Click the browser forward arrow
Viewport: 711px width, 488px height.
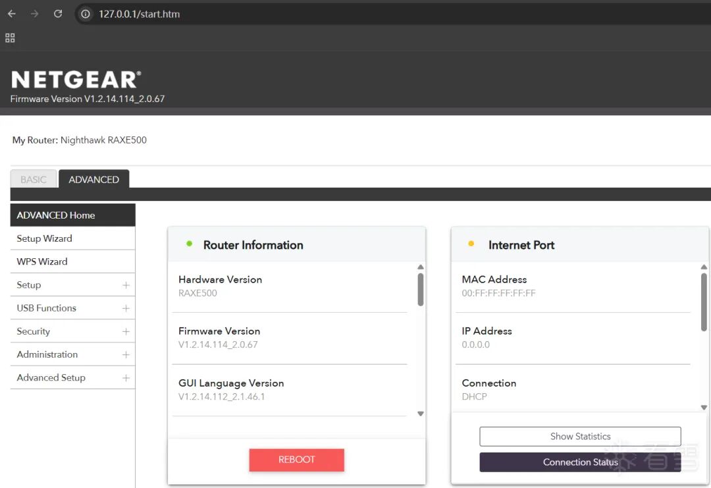(34, 14)
